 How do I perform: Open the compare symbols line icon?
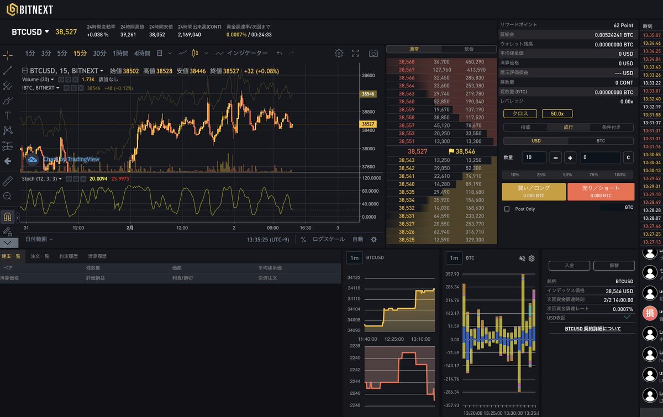tap(183, 53)
